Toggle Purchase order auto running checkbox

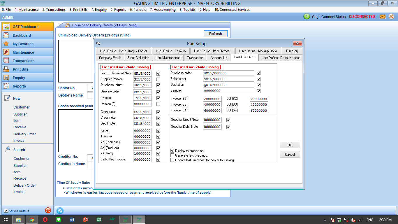coord(258,73)
